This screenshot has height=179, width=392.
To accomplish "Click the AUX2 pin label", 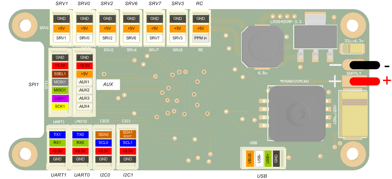I will (x=85, y=90).
